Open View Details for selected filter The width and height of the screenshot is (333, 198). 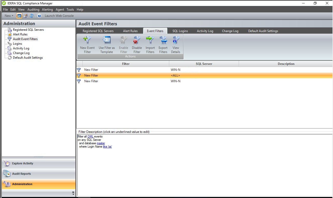click(176, 40)
